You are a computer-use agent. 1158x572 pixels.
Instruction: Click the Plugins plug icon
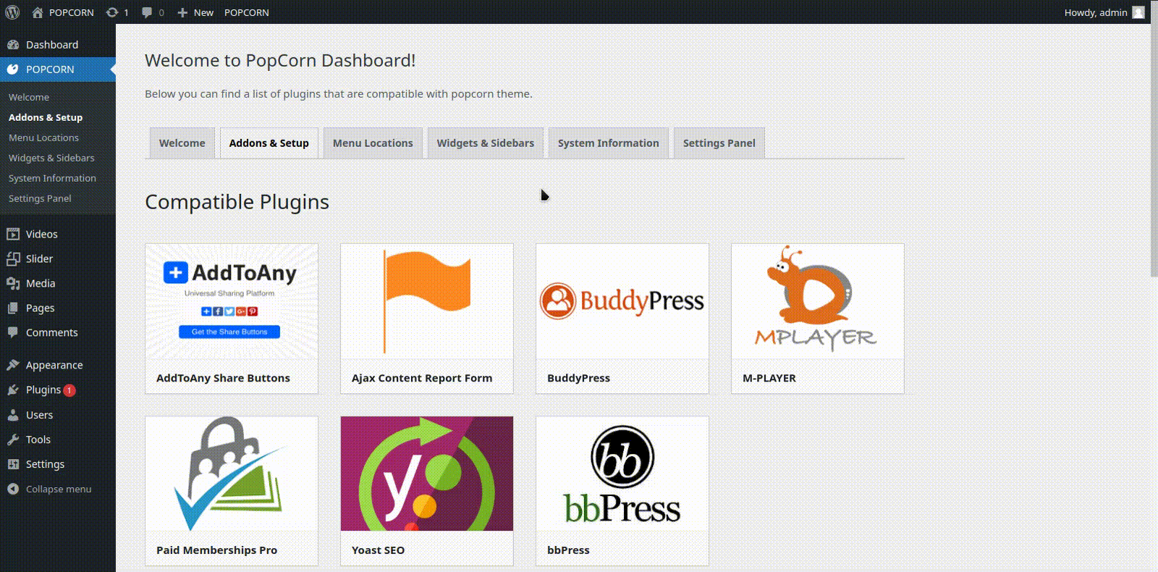click(13, 390)
